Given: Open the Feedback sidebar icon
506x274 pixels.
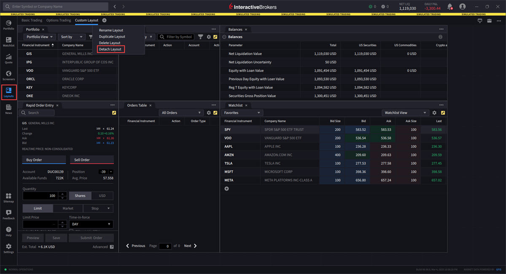Looking at the screenshot, I should pyautogui.click(x=8, y=215).
